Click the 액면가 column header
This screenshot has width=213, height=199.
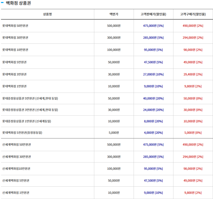[x=114, y=14]
